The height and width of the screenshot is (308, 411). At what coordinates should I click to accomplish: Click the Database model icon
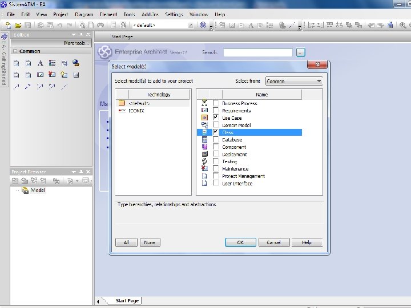[204, 140]
